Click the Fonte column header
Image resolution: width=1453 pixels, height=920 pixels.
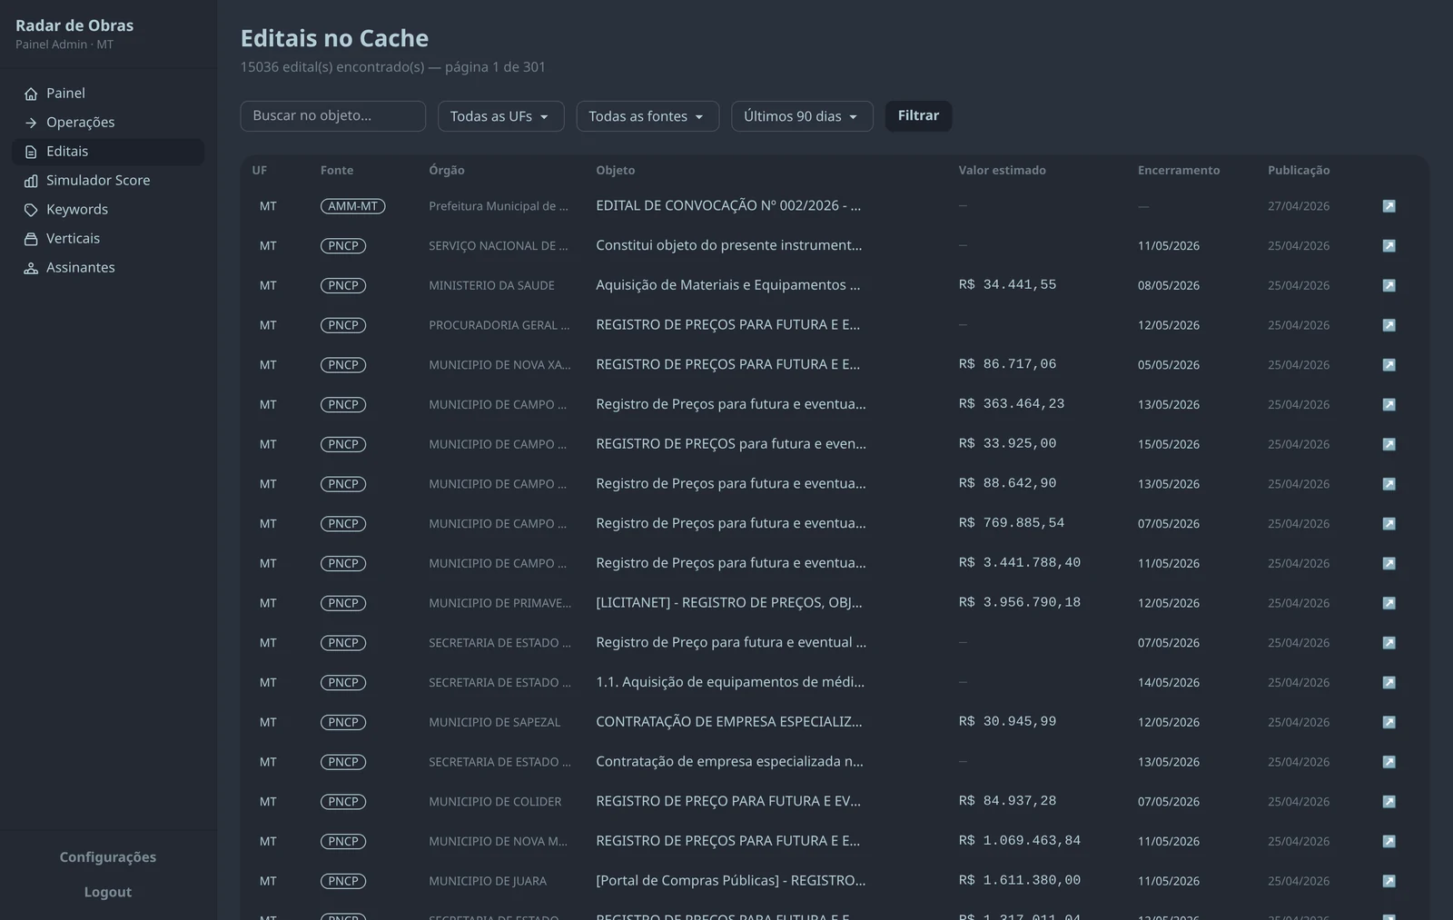337,171
